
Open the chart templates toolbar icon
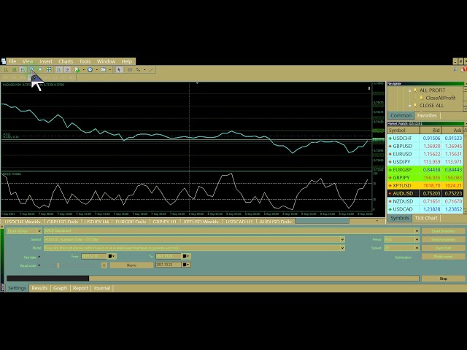point(104,70)
